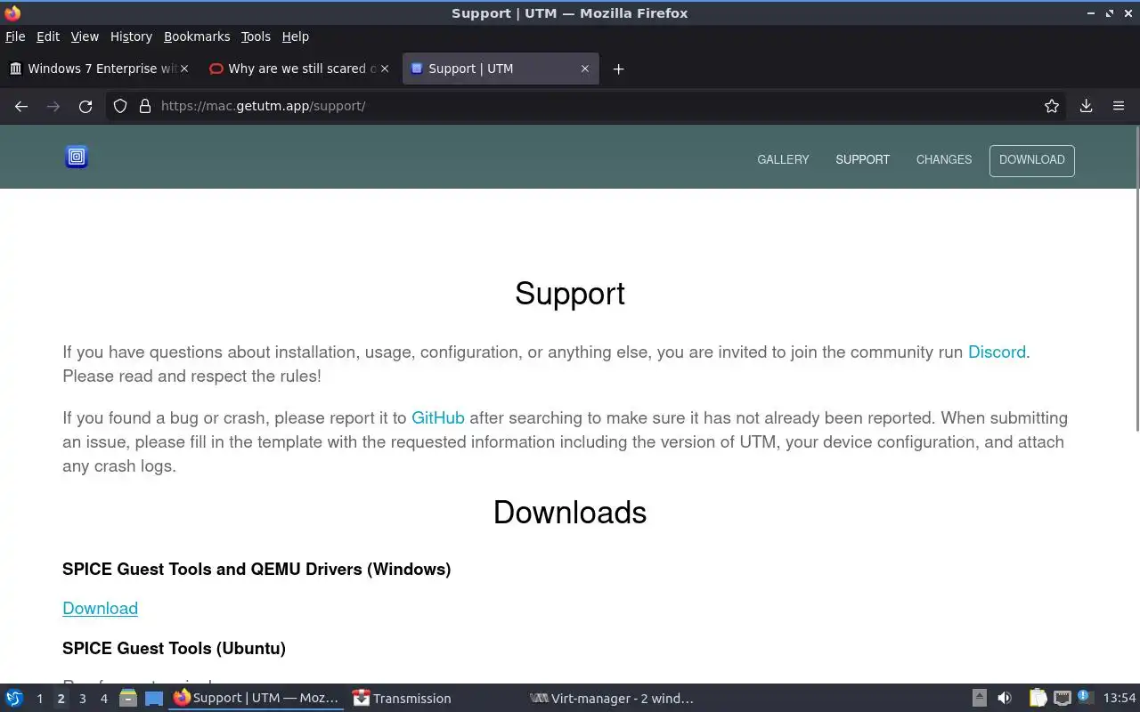Switch to workspace 2 in the pager
The height and width of the screenshot is (712, 1140).
(x=61, y=699)
